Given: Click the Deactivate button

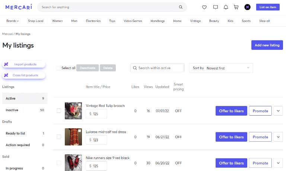Looking at the screenshot, I should pos(88,68).
